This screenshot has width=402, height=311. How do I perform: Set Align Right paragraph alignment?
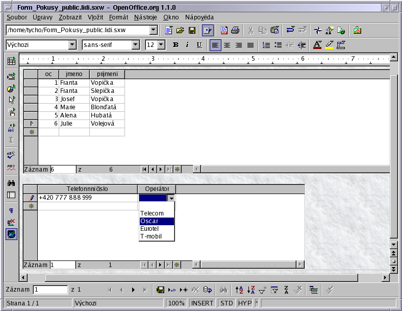point(239,45)
